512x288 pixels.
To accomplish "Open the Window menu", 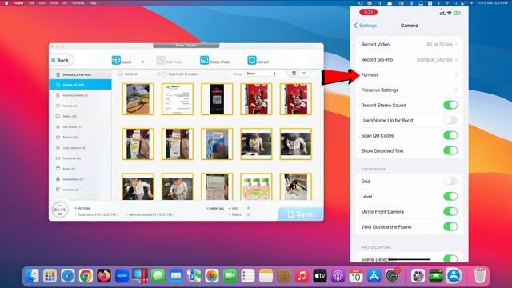I will pyautogui.click(x=78, y=3).
